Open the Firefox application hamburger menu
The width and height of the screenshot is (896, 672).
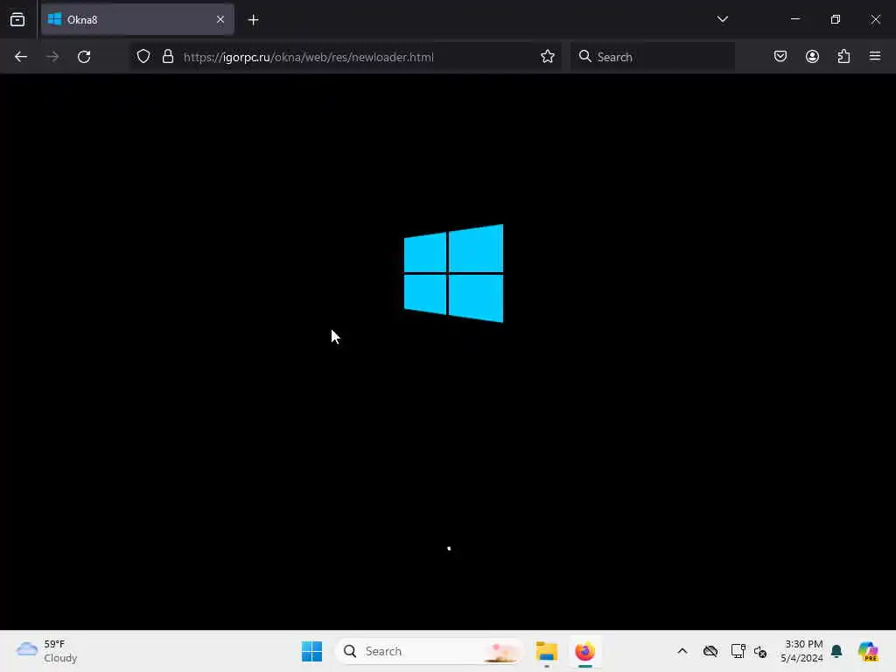click(875, 57)
